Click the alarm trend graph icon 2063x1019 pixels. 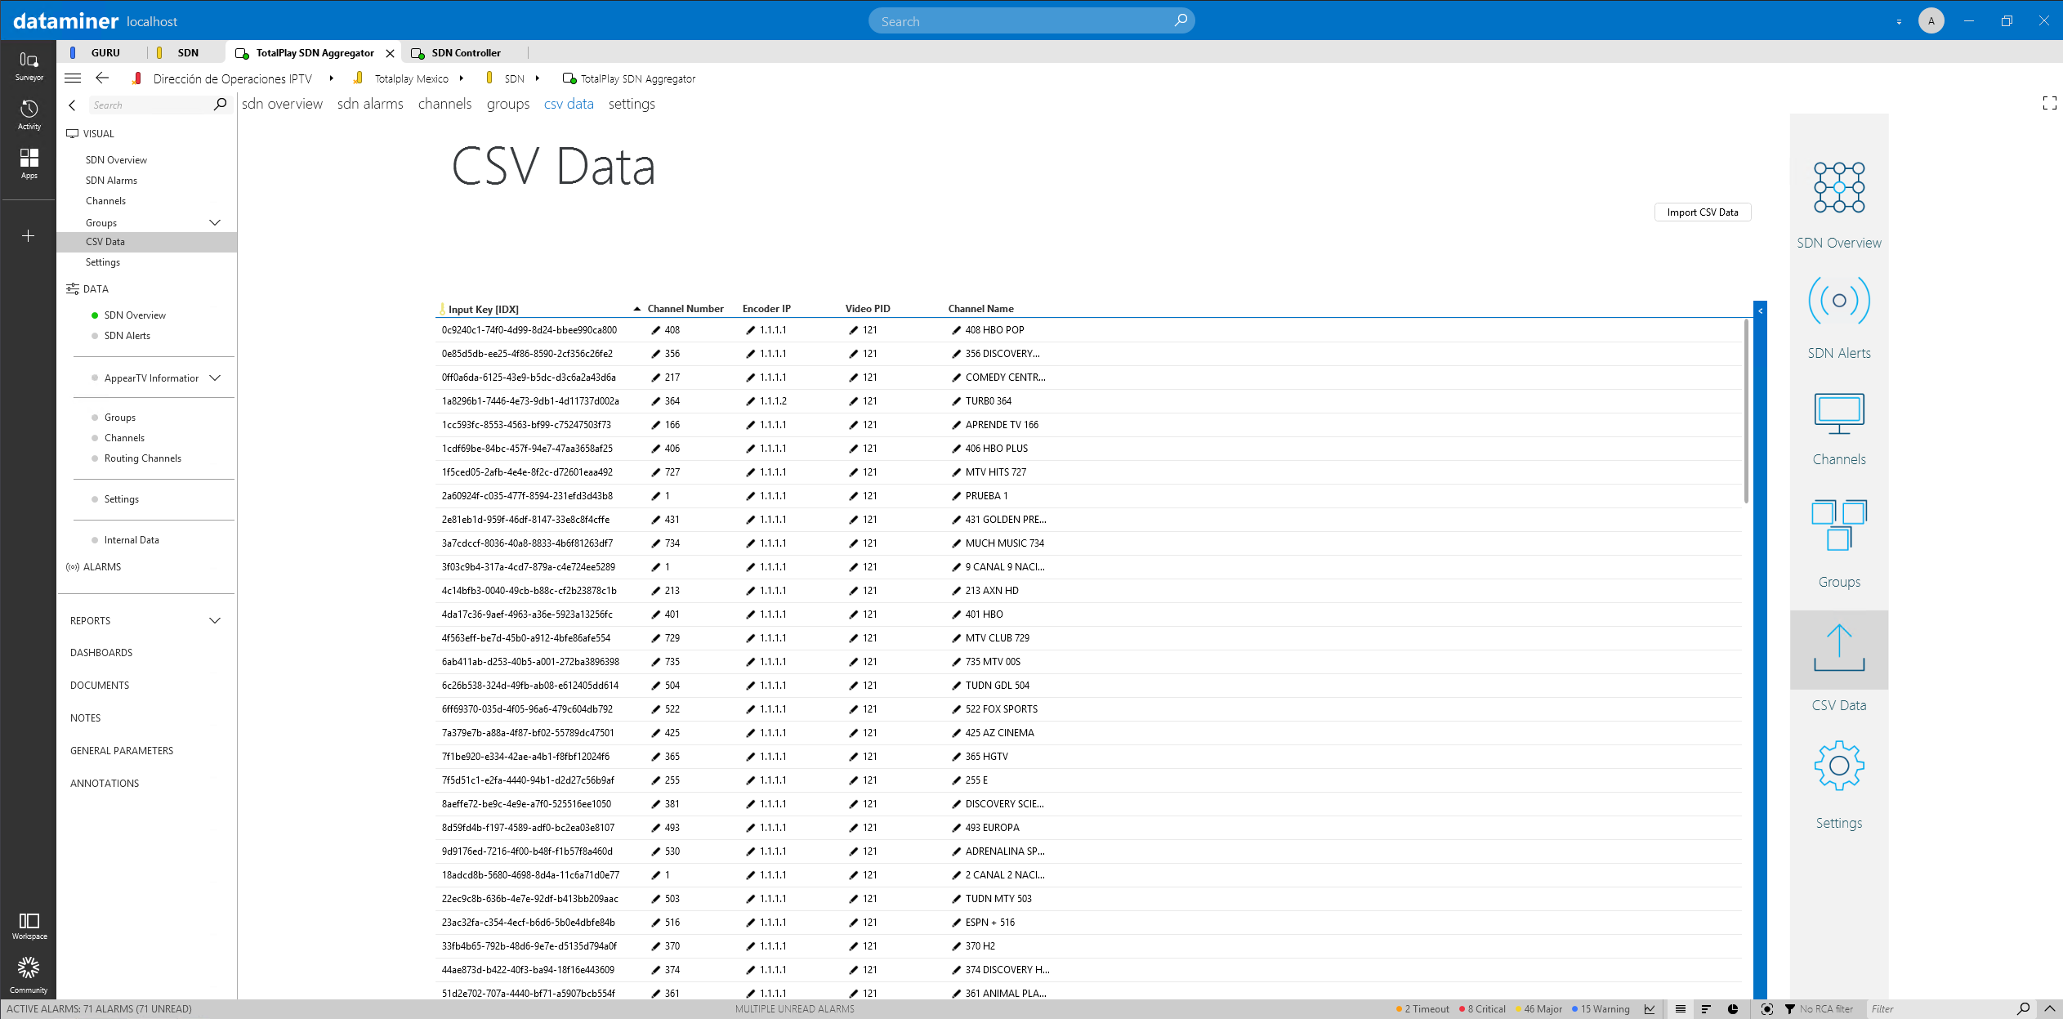1650,1009
